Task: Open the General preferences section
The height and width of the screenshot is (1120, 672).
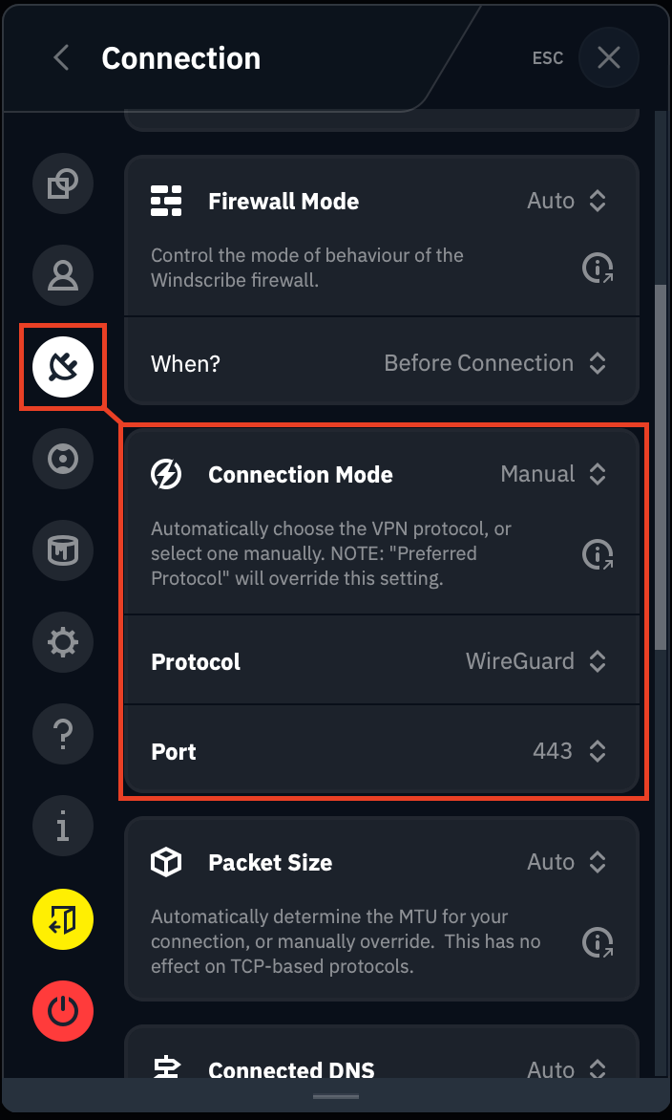Action: pos(63,183)
